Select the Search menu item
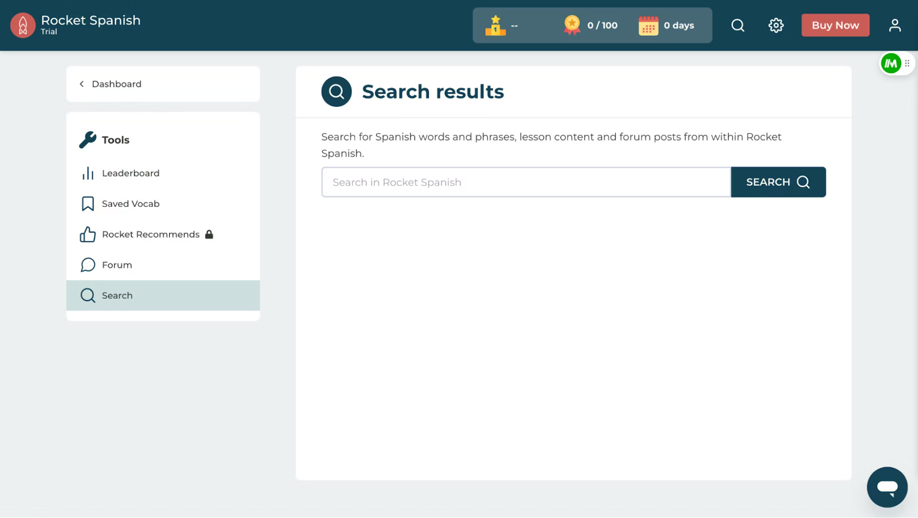Image resolution: width=918 pixels, height=518 pixels. 163,295
